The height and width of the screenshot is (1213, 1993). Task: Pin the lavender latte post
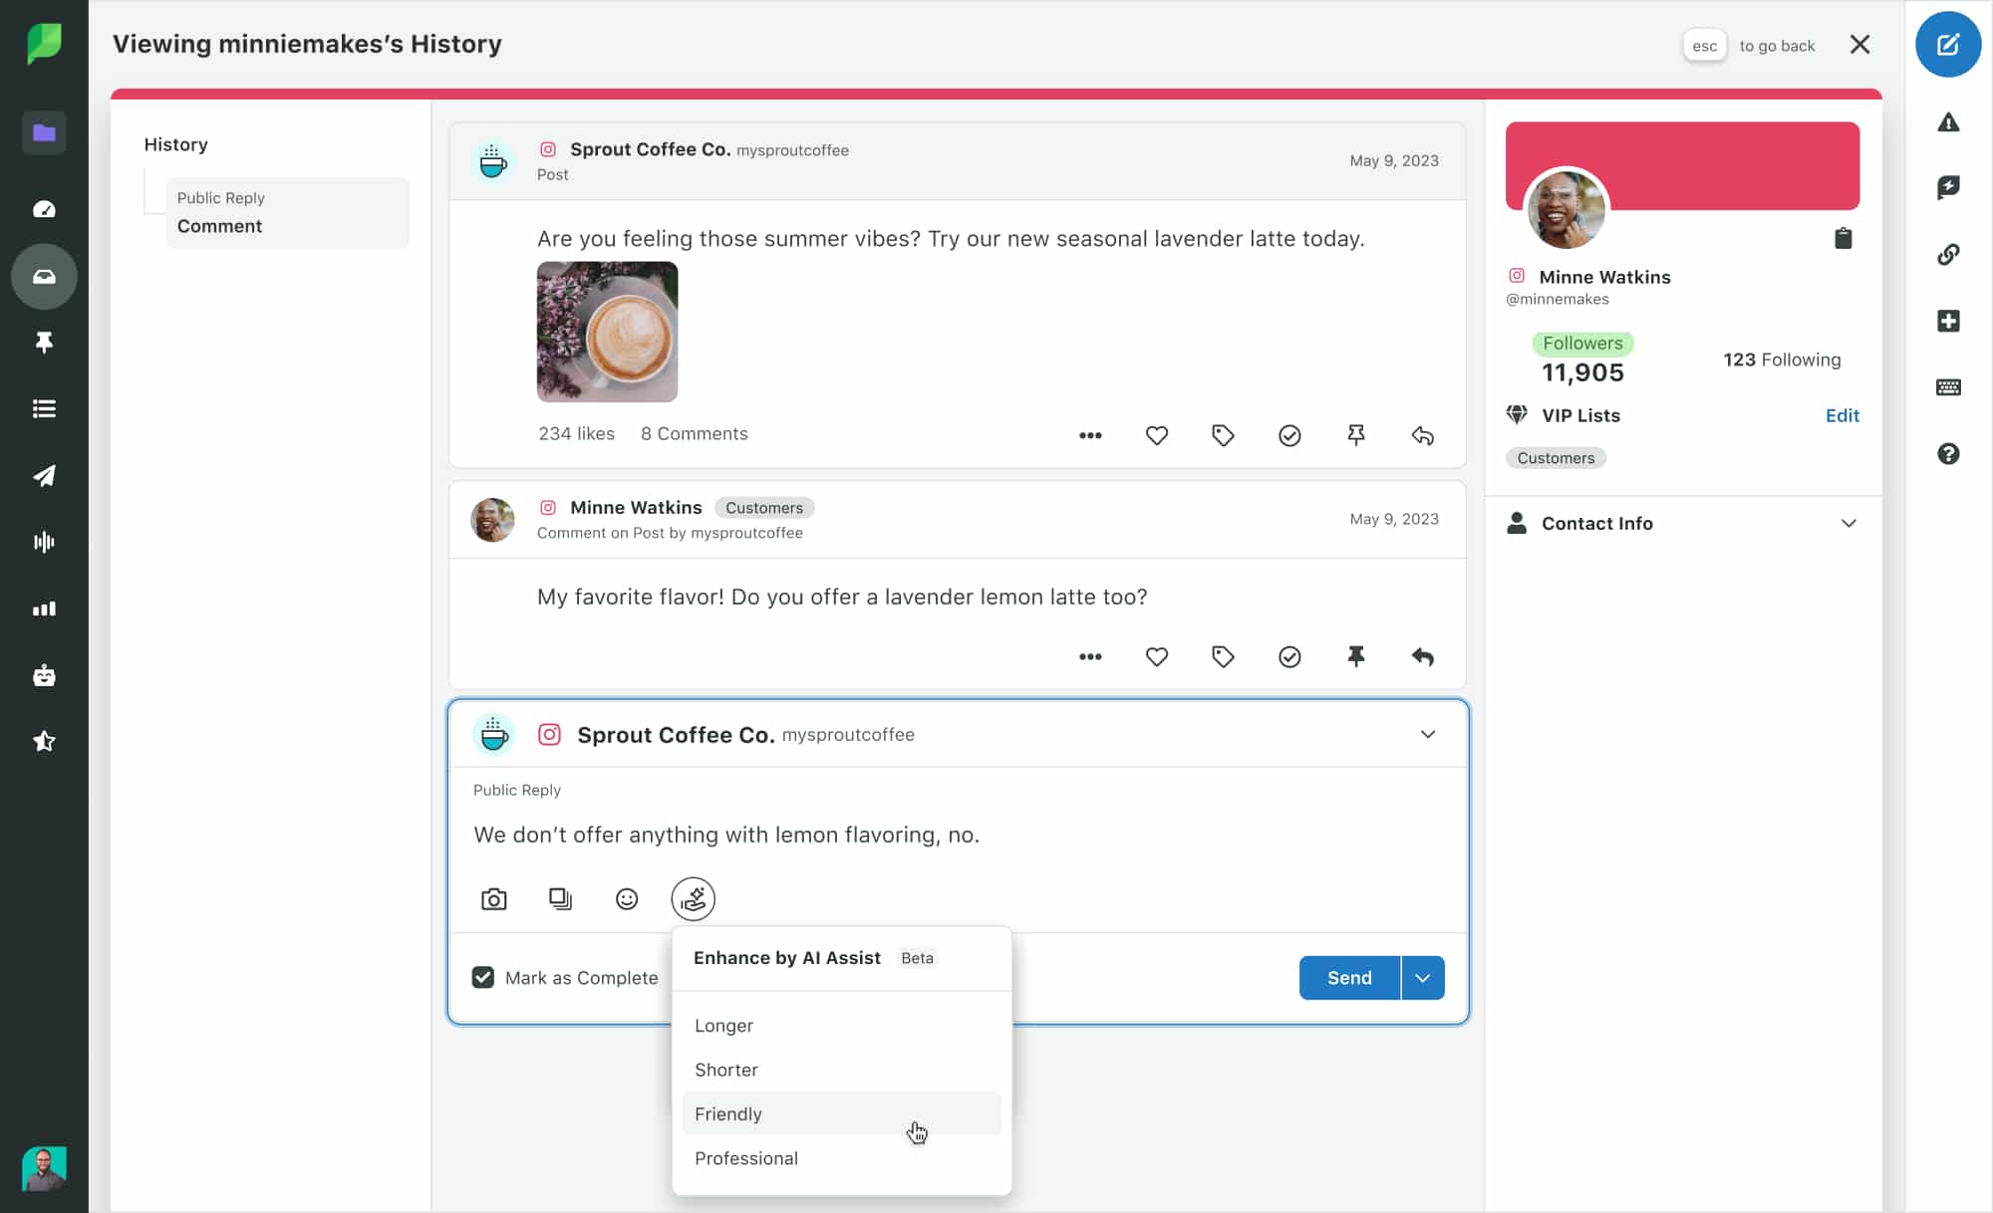(x=1356, y=435)
